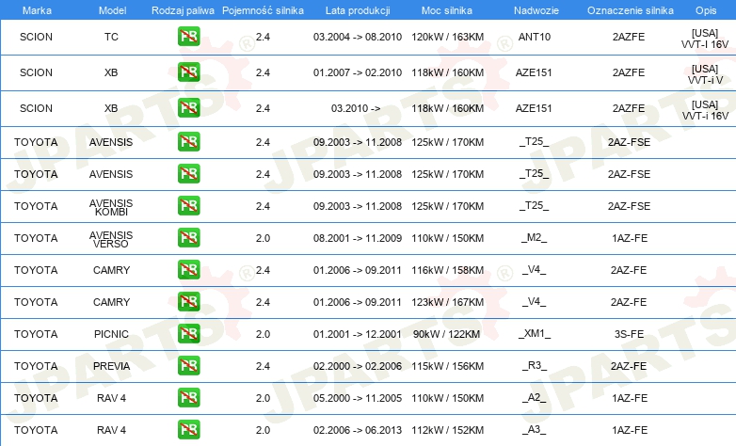Click the Model column header
Image resolution: width=736 pixels, height=446 pixels.
(x=112, y=10)
